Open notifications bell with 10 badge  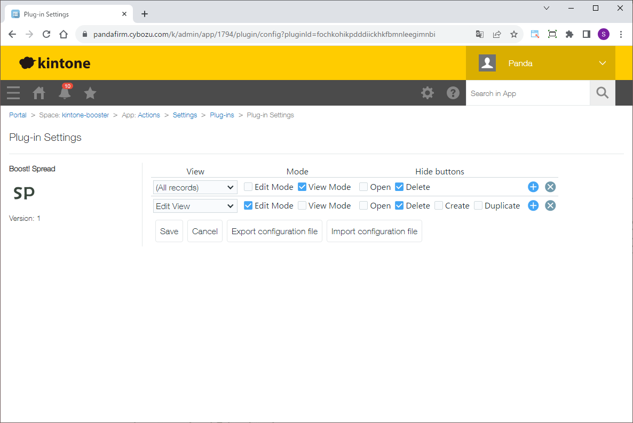(x=65, y=93)
